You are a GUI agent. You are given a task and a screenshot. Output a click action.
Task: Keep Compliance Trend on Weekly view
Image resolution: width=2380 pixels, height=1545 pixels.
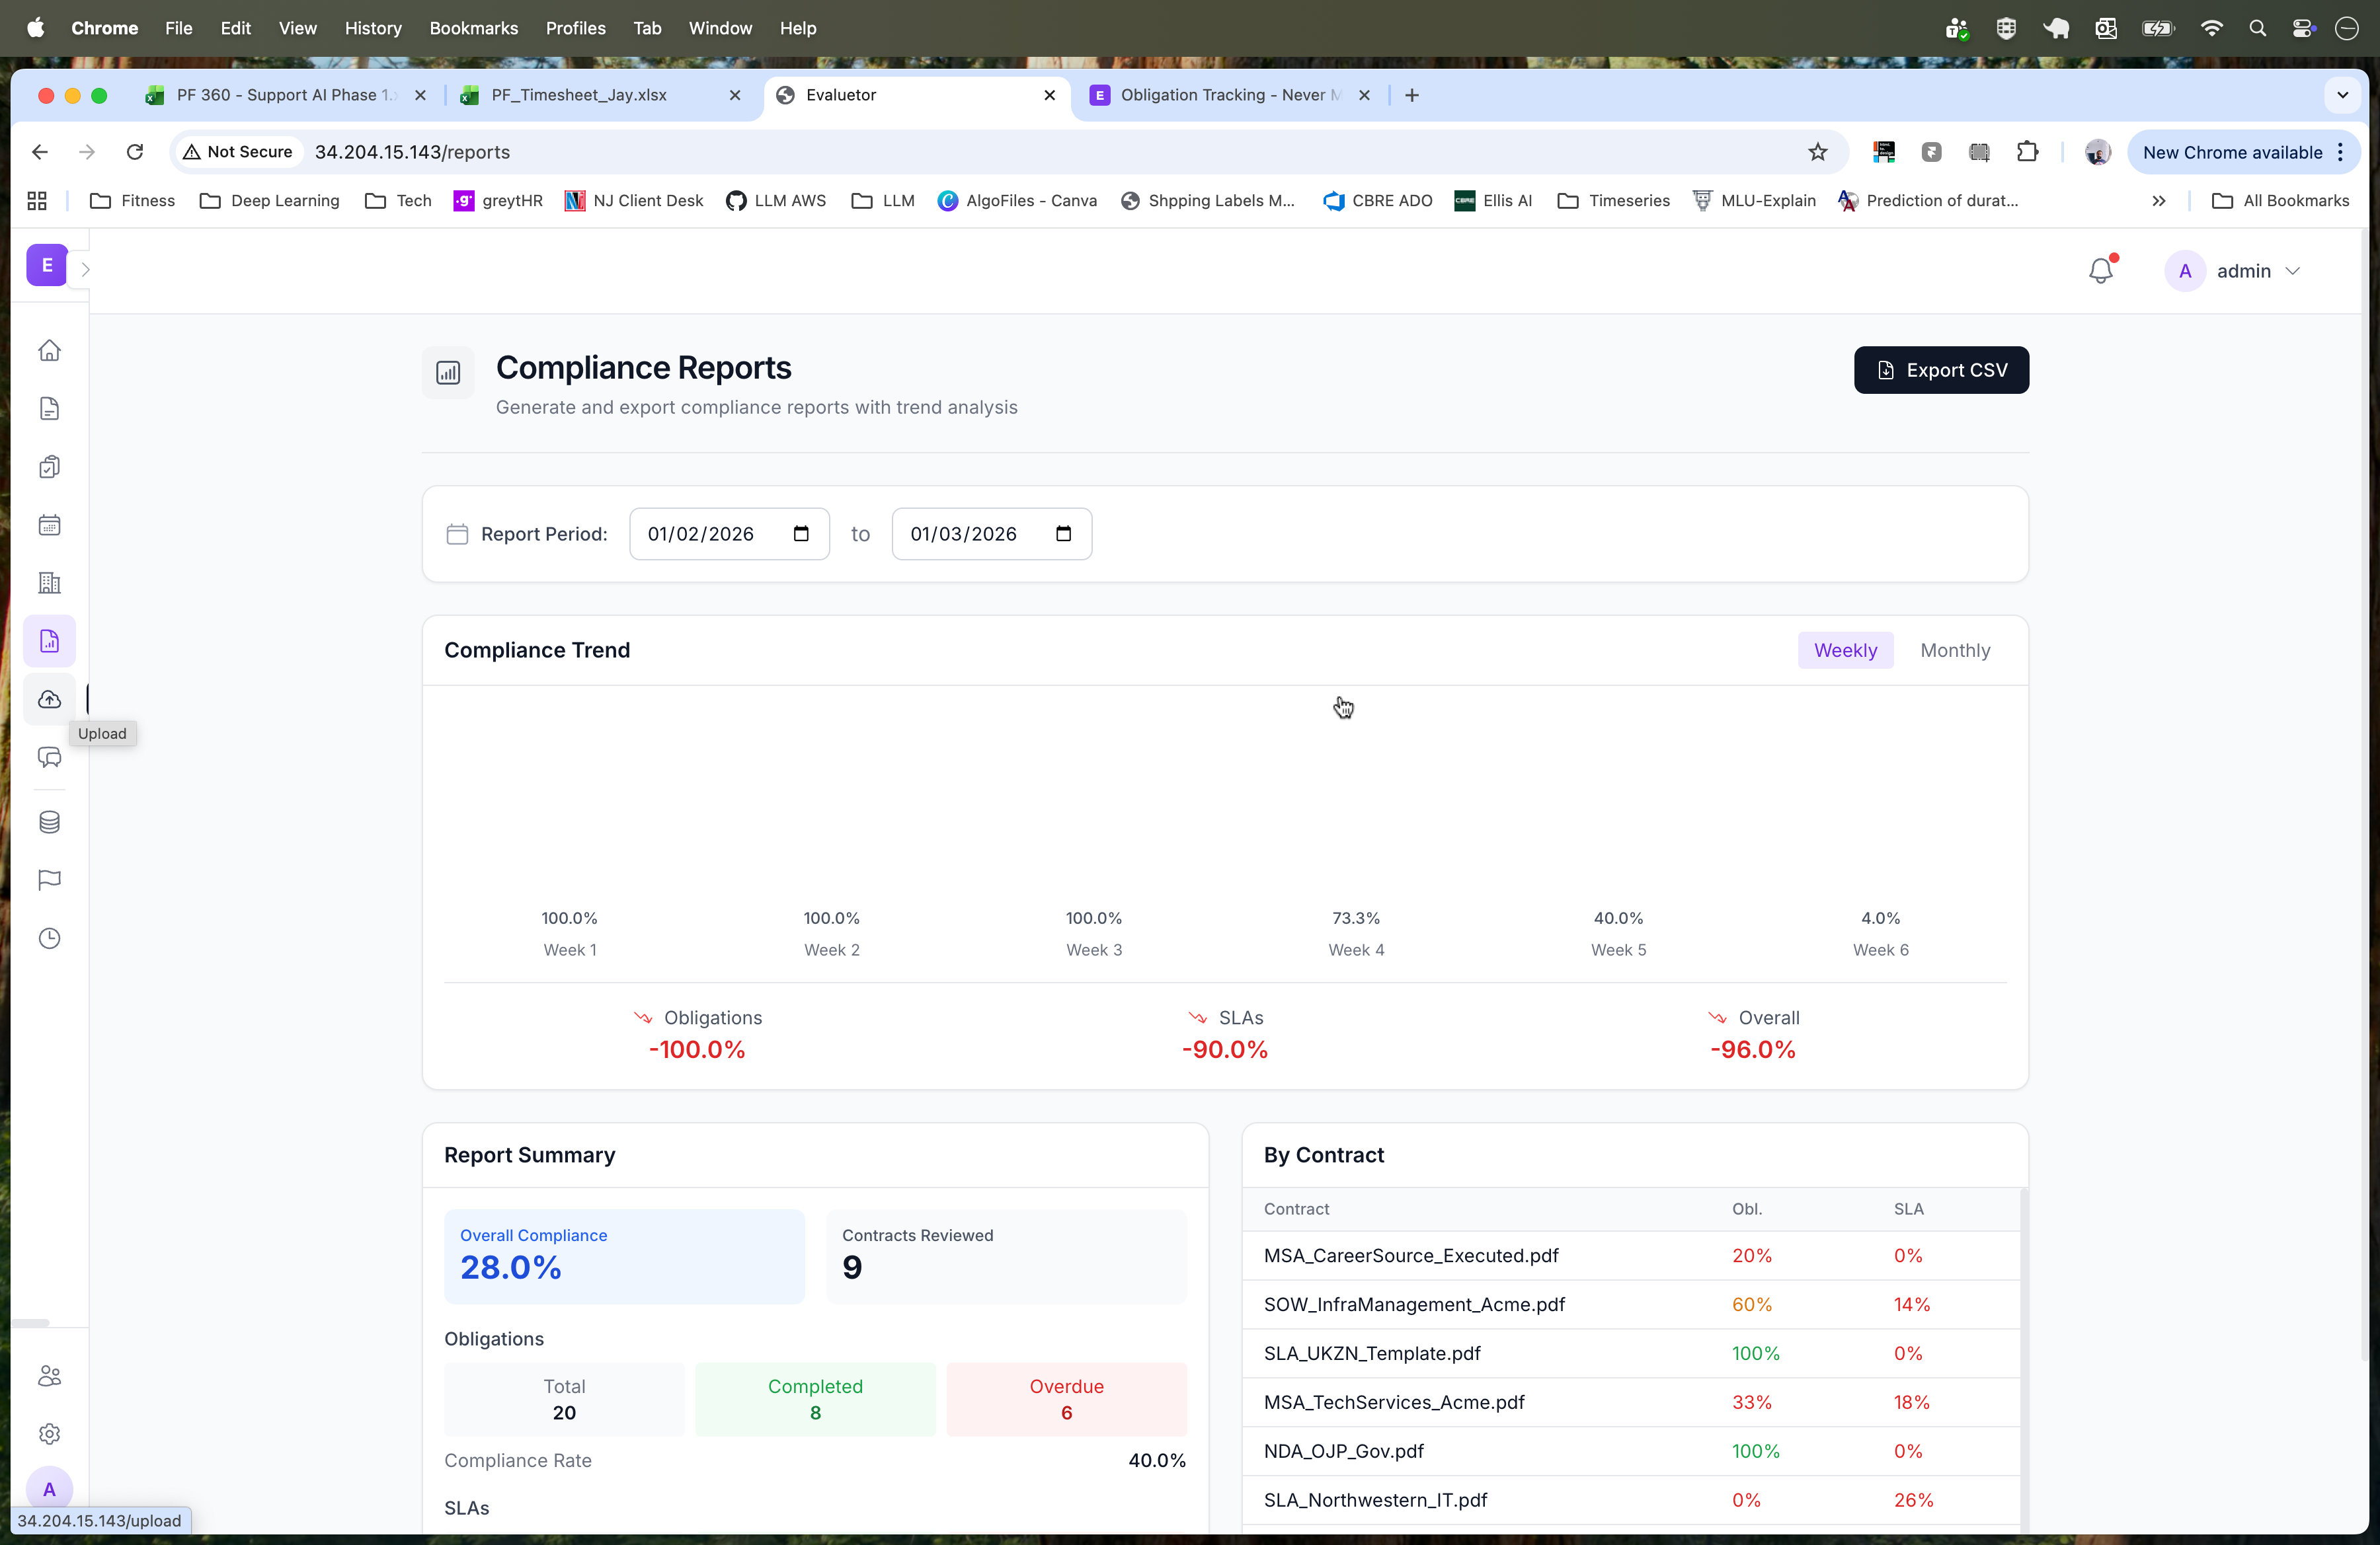point(1845,650)
